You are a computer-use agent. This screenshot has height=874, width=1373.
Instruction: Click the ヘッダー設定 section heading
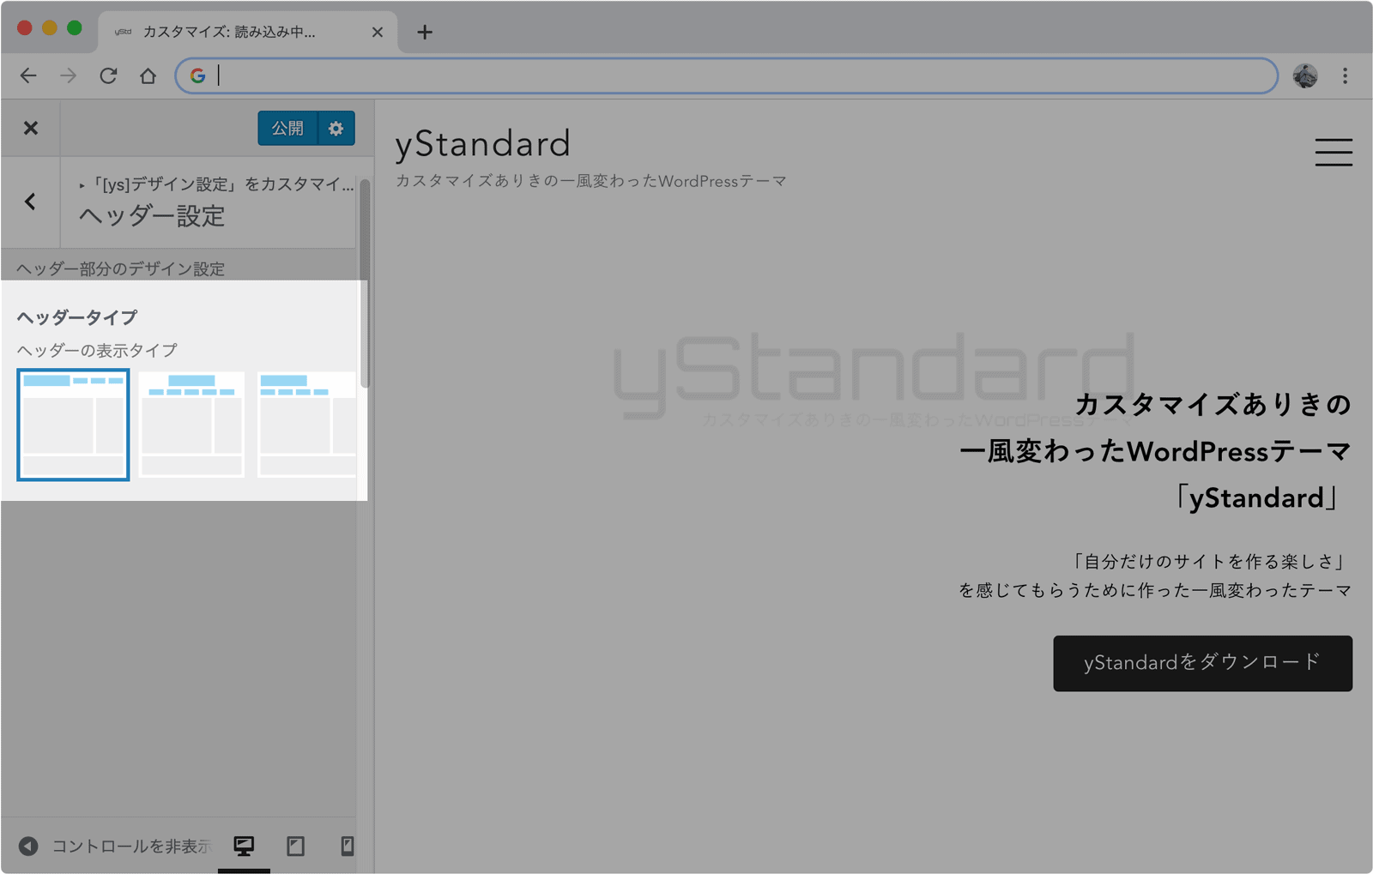pyautogui.click(x=152, y=216)
